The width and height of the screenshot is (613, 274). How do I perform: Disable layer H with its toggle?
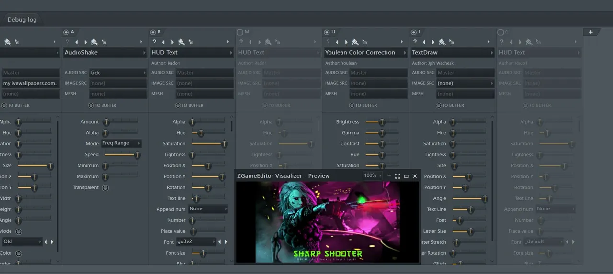[327, 32]
